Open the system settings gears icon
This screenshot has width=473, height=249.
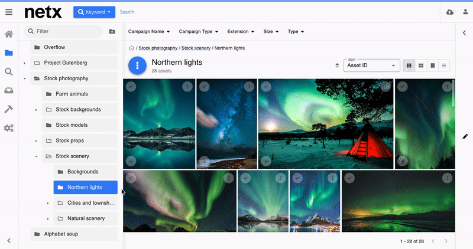9,128
